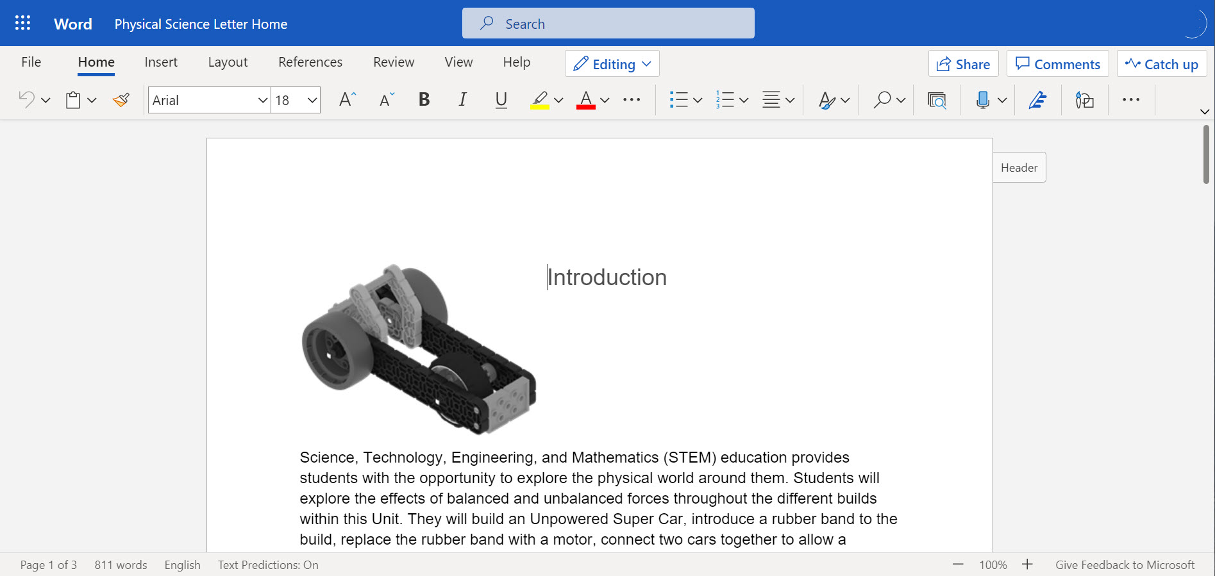Image resolution: width=1215 pixels, height=576 pixels.
Task: Click the Grow Font icon
Action: tap(347, 100)
